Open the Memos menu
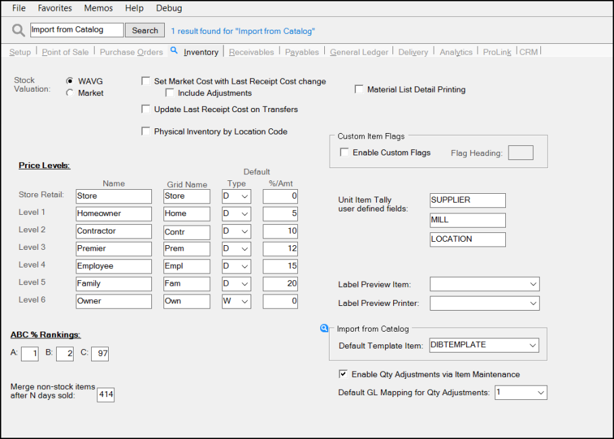This screenshot has width=614, height=439. (99, 8)
